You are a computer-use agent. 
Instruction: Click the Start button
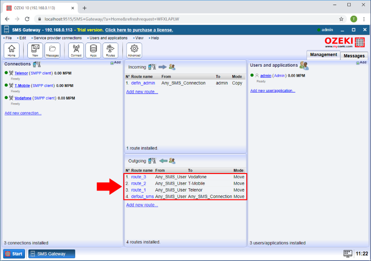(x=14, y=254)
